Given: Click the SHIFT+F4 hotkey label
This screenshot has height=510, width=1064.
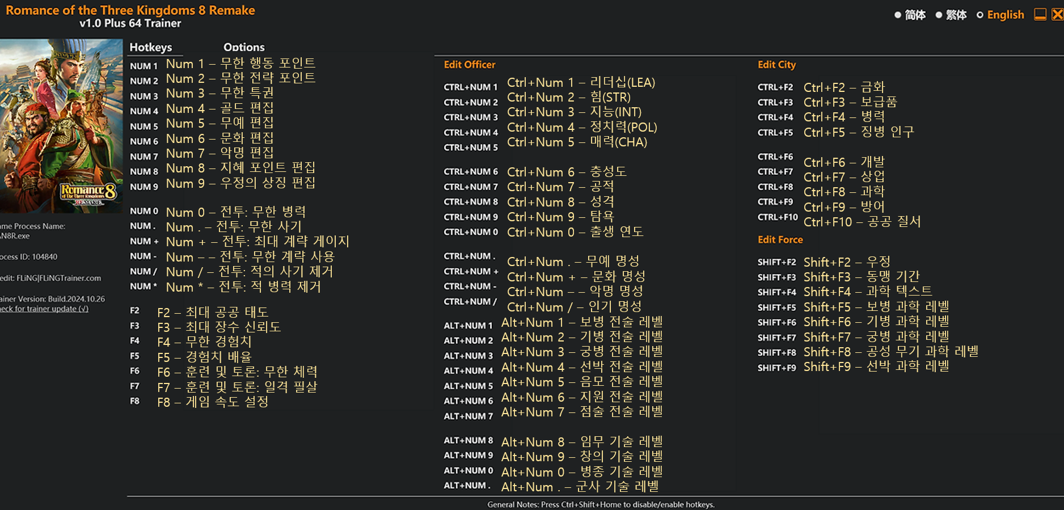Looking at the screenshot, I should pos(777,292).
